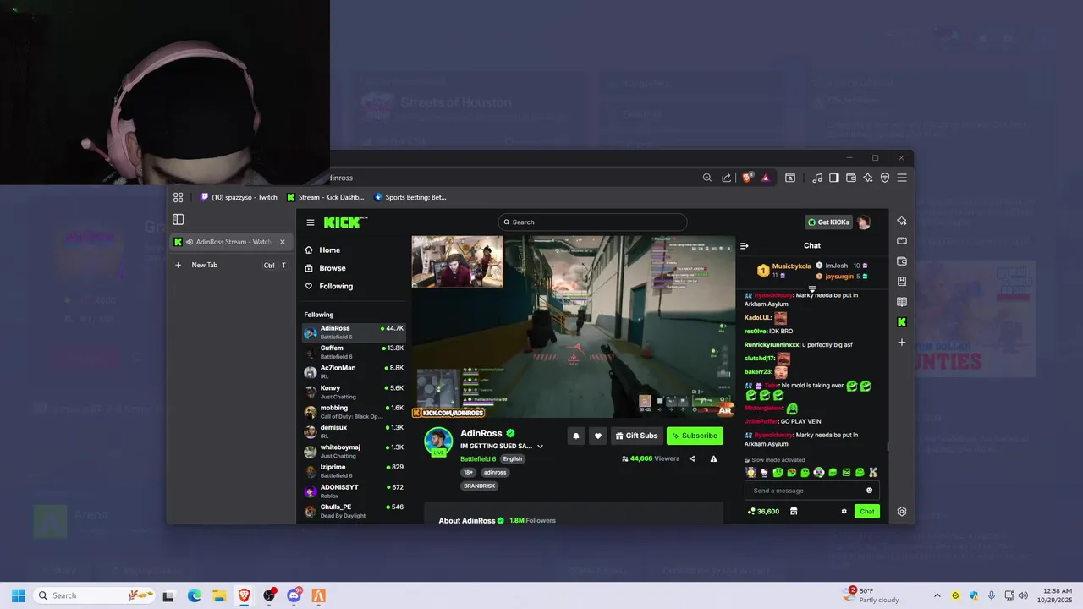Open a New Tab from vertical tabs

[230, 265]
